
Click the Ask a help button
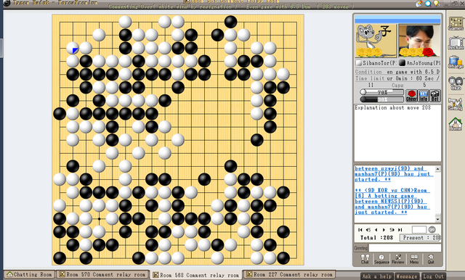376,276
